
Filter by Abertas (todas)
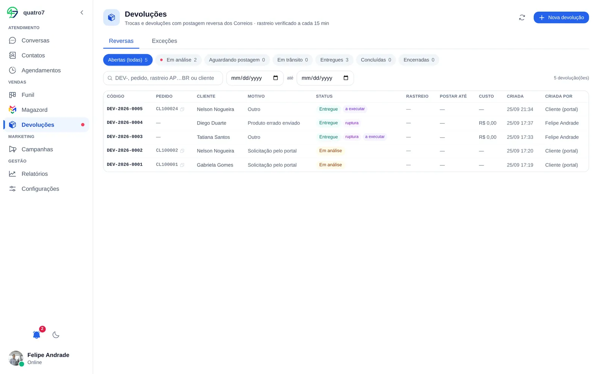pos(128,60)
